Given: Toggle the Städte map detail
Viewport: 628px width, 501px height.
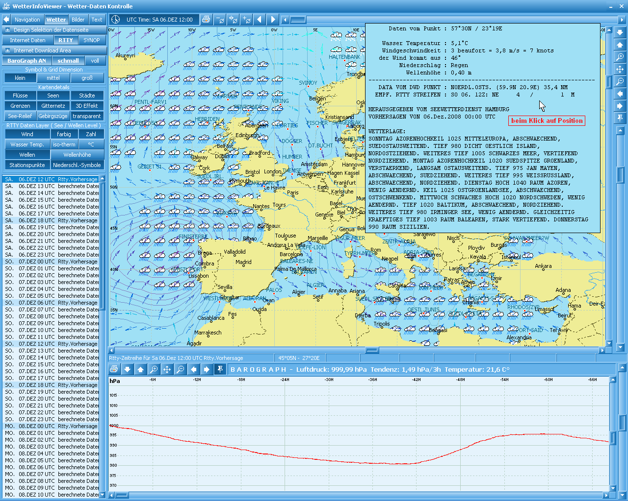Looking at the screenshot, I should [87, 95].
